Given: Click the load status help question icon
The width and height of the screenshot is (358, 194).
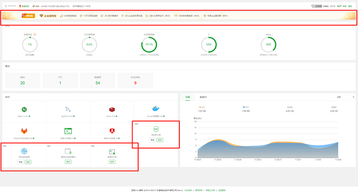Looking at the screenshot, I should [x=35, y=35].
